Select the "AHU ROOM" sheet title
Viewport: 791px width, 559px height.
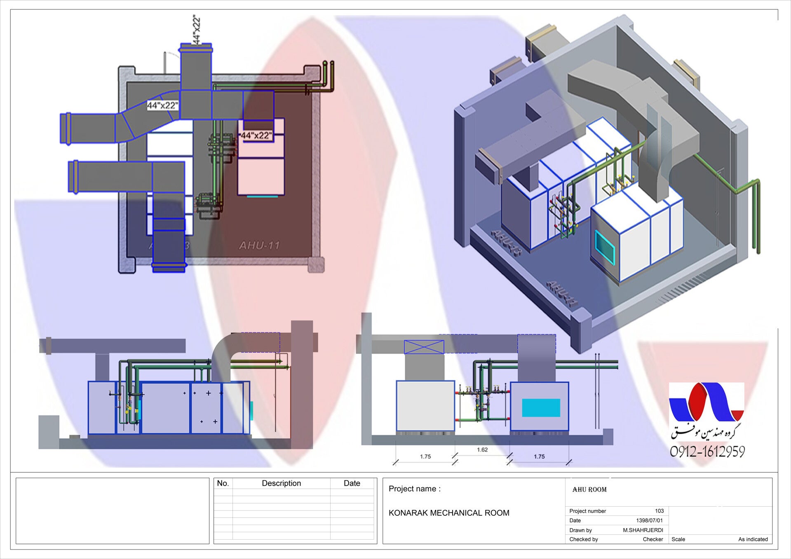coord(589,490)
